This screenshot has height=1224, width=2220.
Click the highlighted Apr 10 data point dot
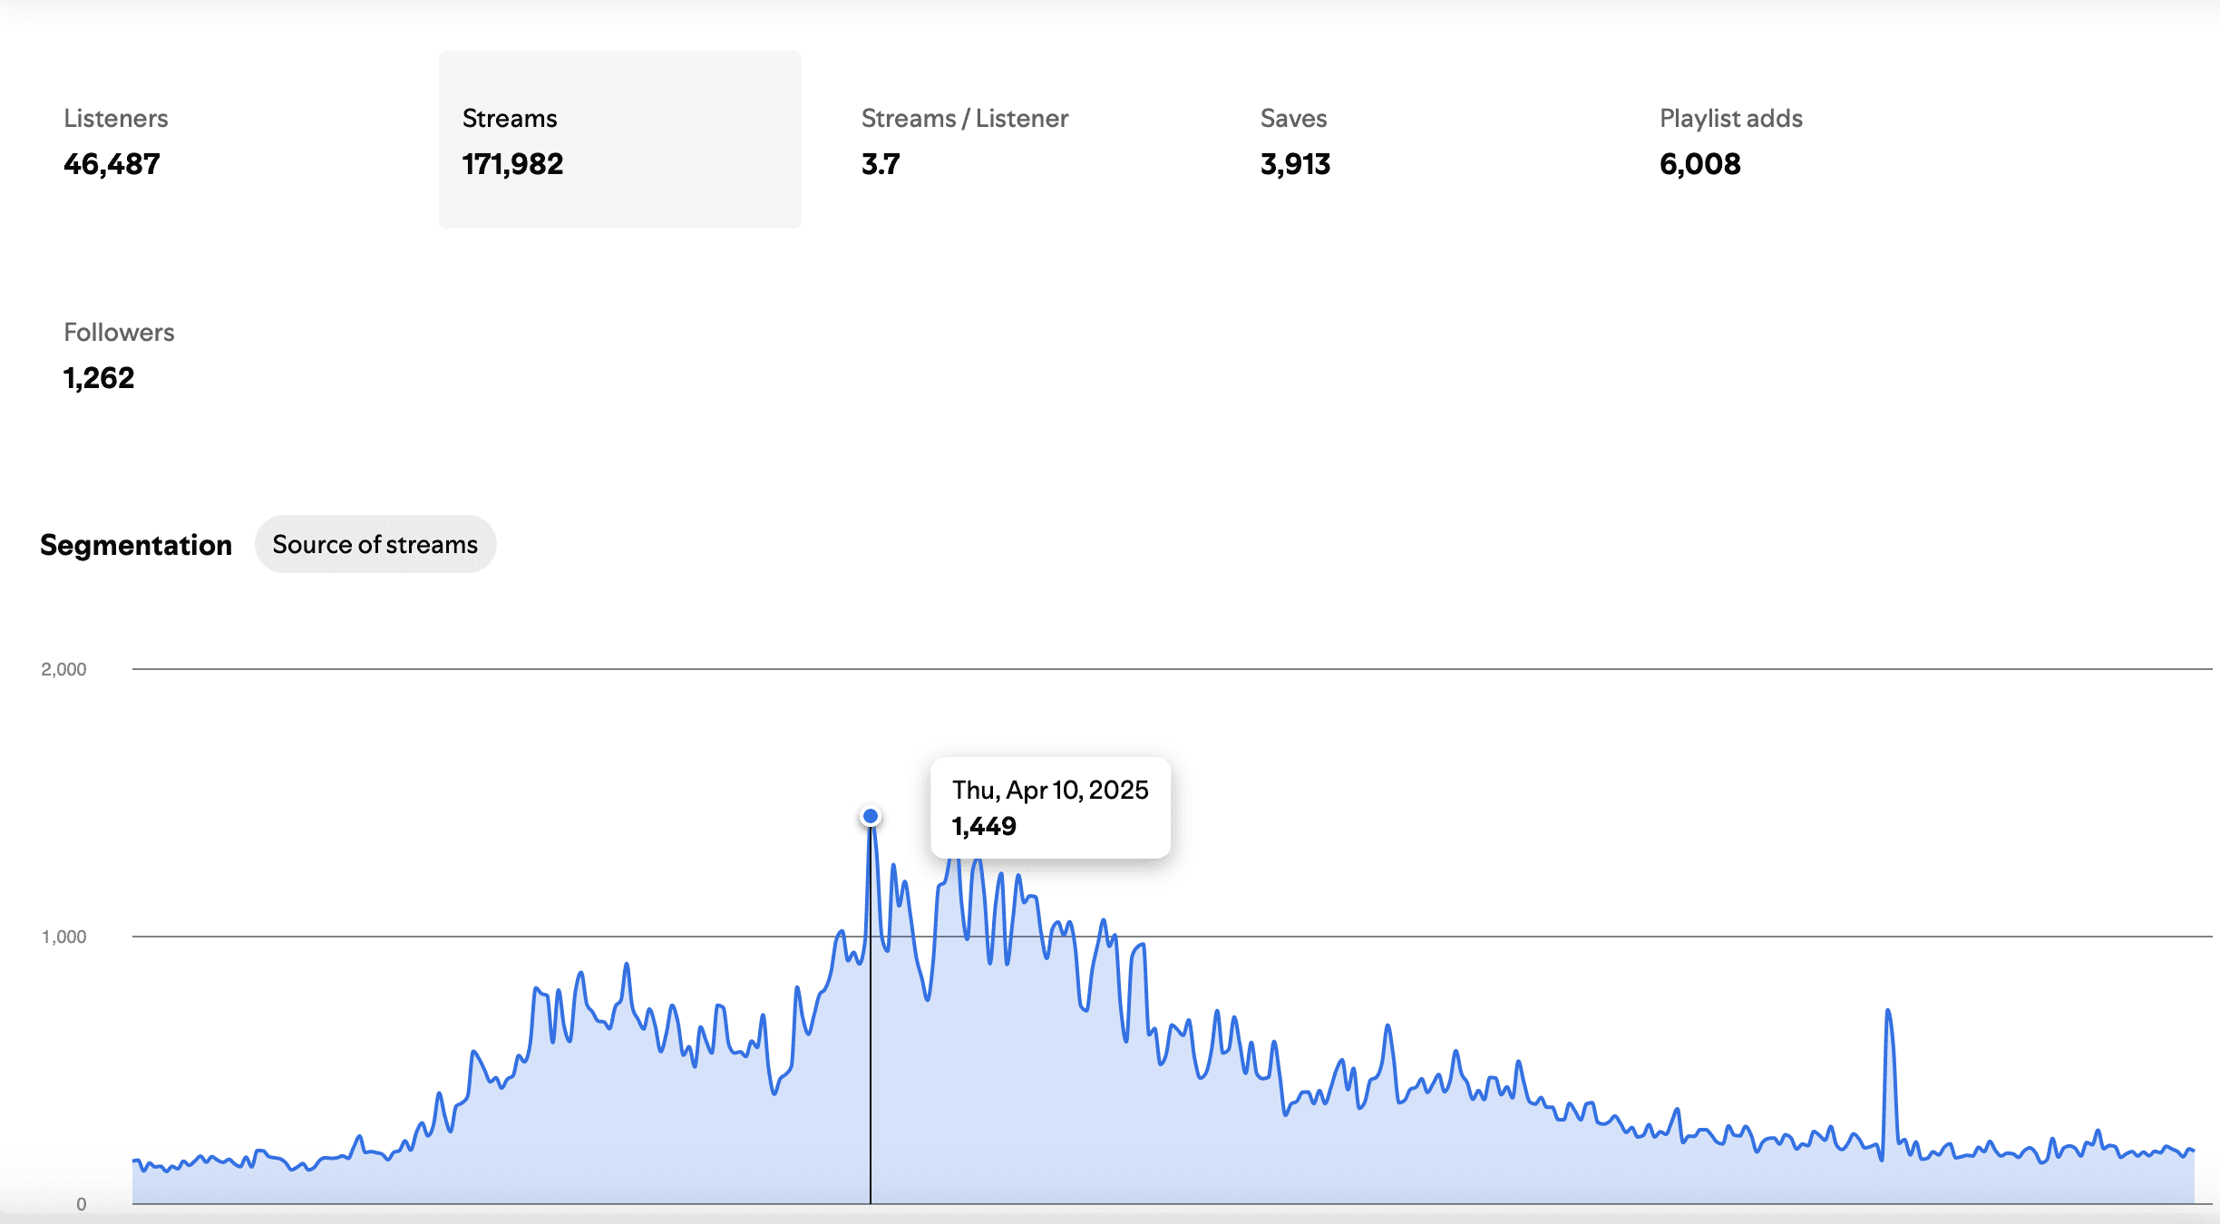(871, 816)
